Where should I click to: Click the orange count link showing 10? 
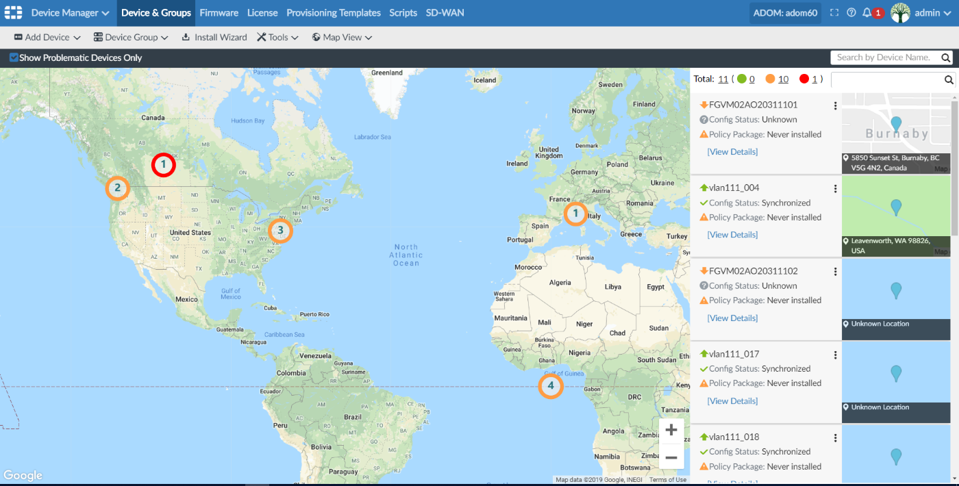coord(782,79)
